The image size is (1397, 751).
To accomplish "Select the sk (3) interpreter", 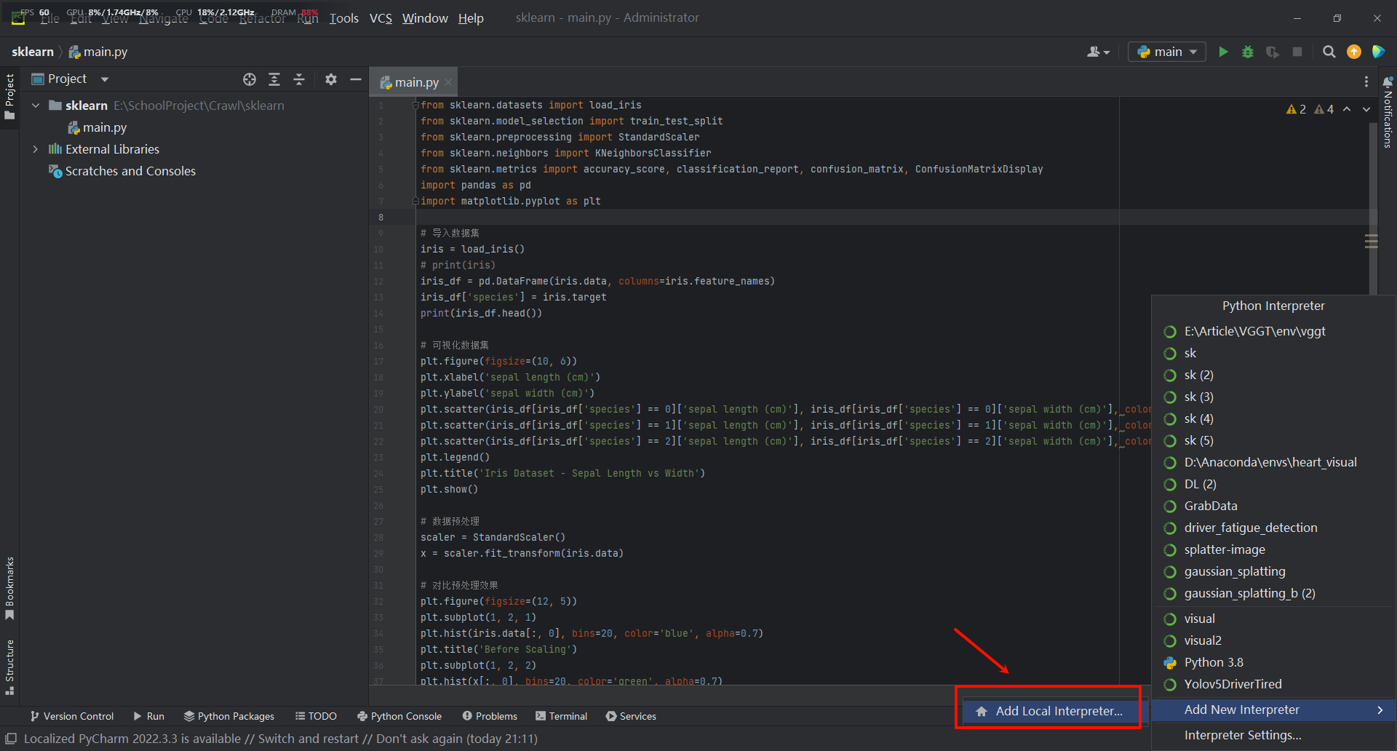I will coord(1274,397).
